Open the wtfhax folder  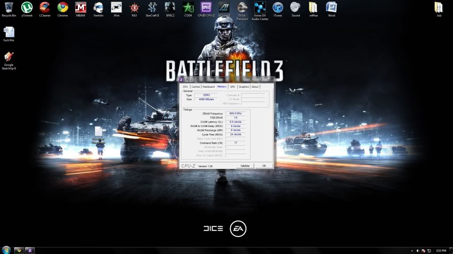[x=314, y=9]
